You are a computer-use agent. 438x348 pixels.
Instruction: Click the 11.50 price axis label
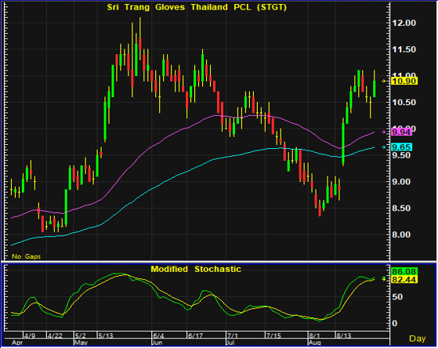click(x=404, y=49)
